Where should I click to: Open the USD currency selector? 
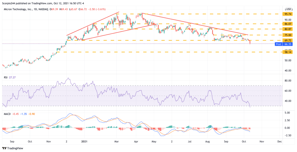[289, 9]
